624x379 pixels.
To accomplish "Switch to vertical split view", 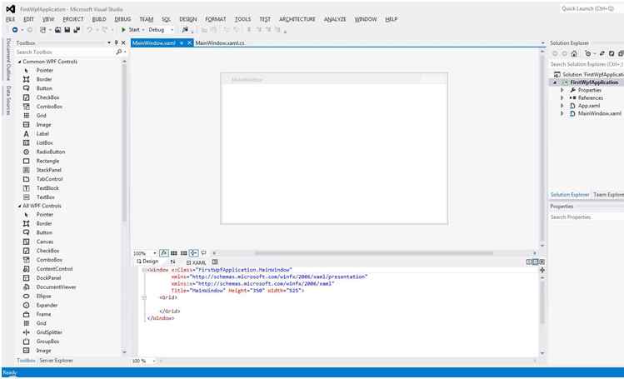I will 529,262.
